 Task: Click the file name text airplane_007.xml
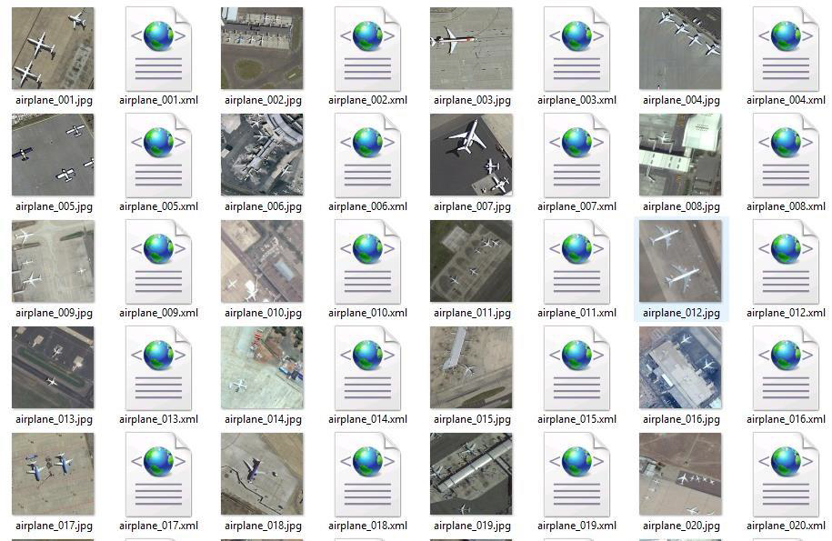[576, 206]
